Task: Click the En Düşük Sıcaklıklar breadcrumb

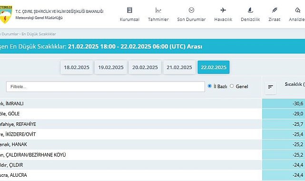Action: (x=39, y=34)
